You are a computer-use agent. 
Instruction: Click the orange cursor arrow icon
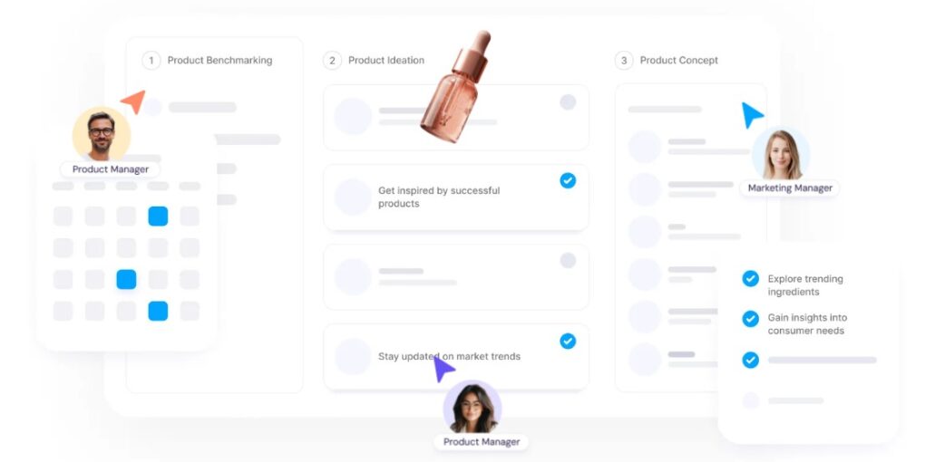coord(135,101)
